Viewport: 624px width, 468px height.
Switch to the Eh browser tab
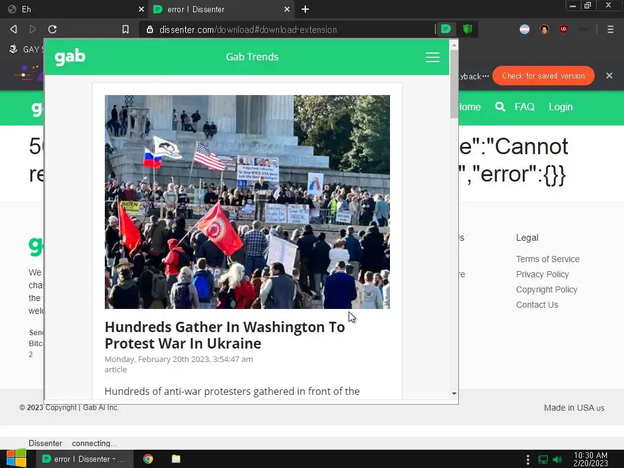coord(74,9)
